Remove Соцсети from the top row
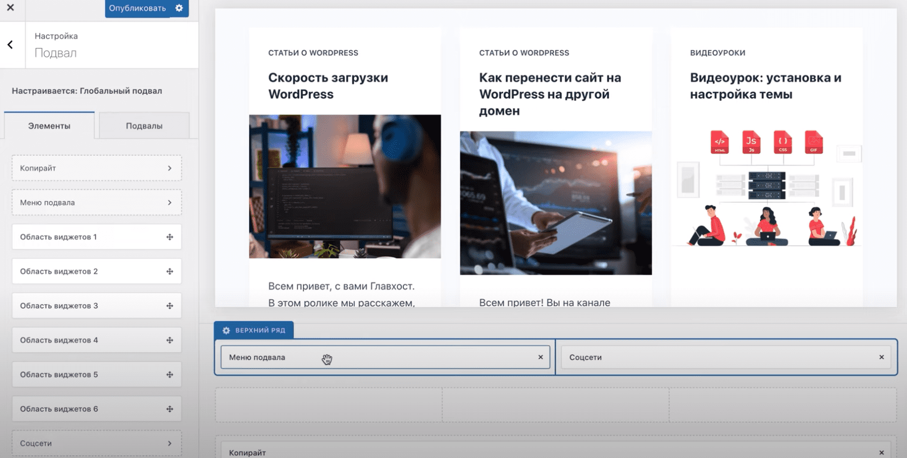This screenshot has width=907, height=458. [x=881, y=357]
